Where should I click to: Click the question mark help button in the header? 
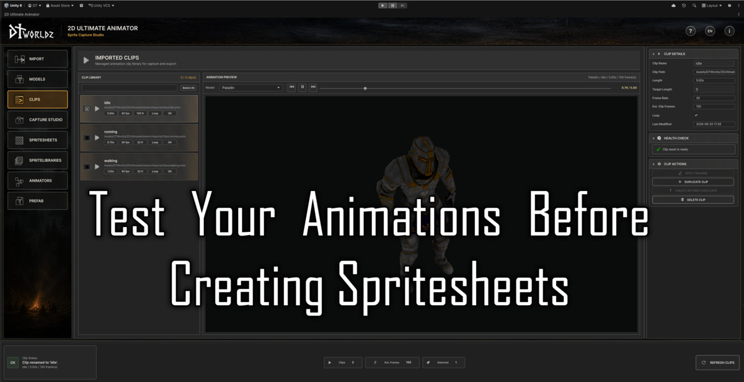691,31
